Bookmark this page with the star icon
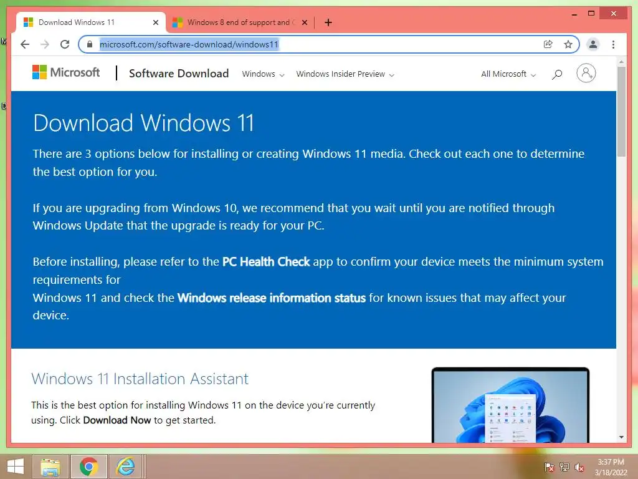638x479 pixels. (x=568, y=44)
